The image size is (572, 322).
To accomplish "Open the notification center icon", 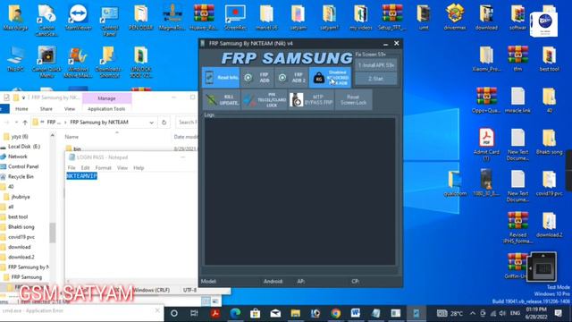I will (558, 313).
